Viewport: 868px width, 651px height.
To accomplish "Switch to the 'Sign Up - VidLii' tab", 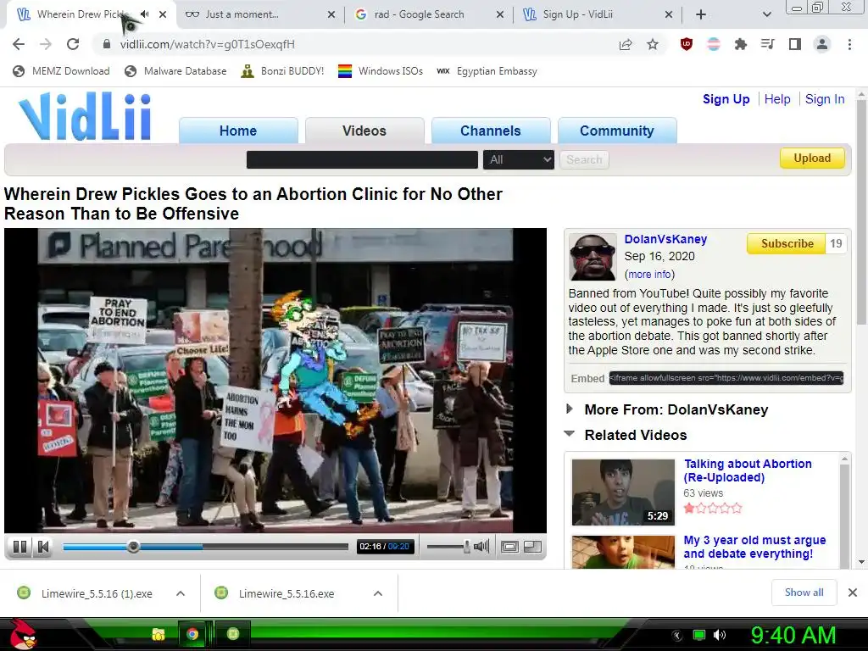I will (598, 14).
